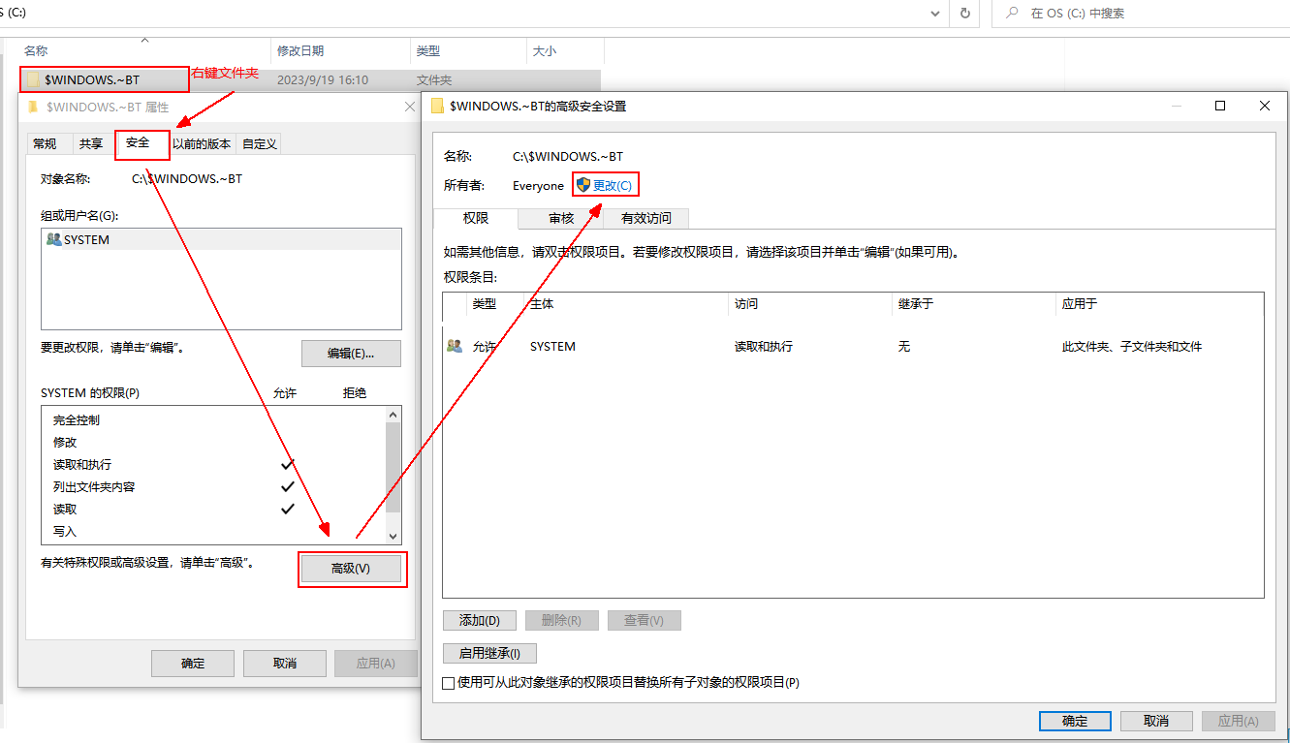Click the user icon of the SYSTEM permission entry
The width and height of the screenshot is (1290, 743).
(x=455, y=346)
